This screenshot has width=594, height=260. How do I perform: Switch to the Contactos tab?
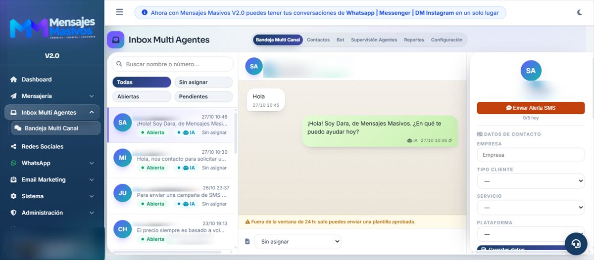coord(318,40)
